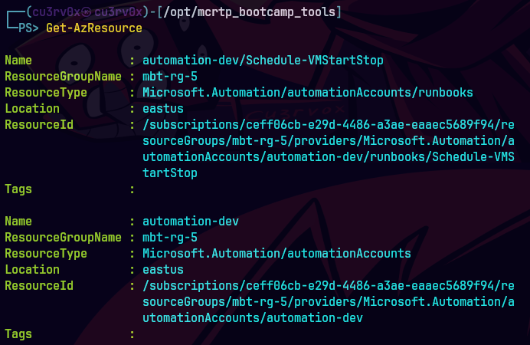
Task: Click the line ending runbooks/Schedule-VMS
Action: 329,157
